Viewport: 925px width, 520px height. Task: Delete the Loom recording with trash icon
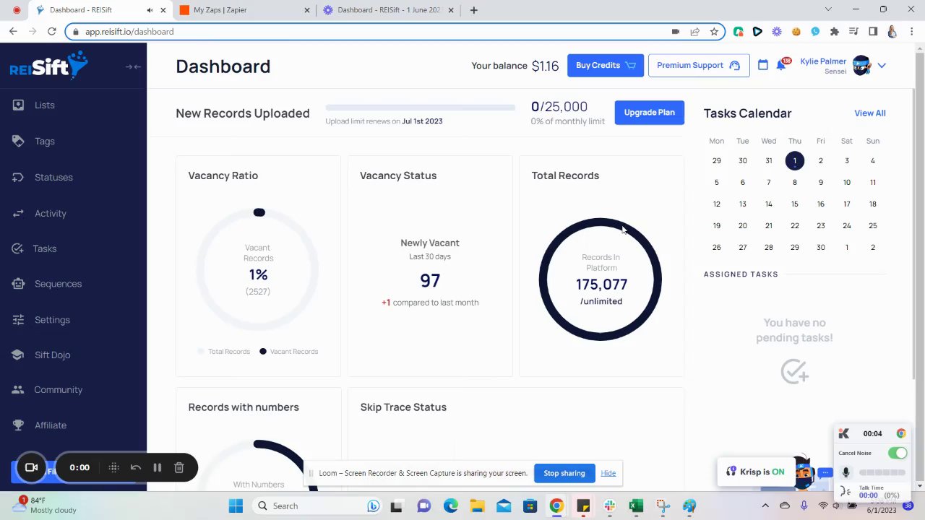tap(179, 467)
